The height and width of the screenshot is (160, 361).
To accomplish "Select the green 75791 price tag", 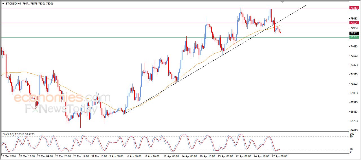I will (x=354, y=37).
